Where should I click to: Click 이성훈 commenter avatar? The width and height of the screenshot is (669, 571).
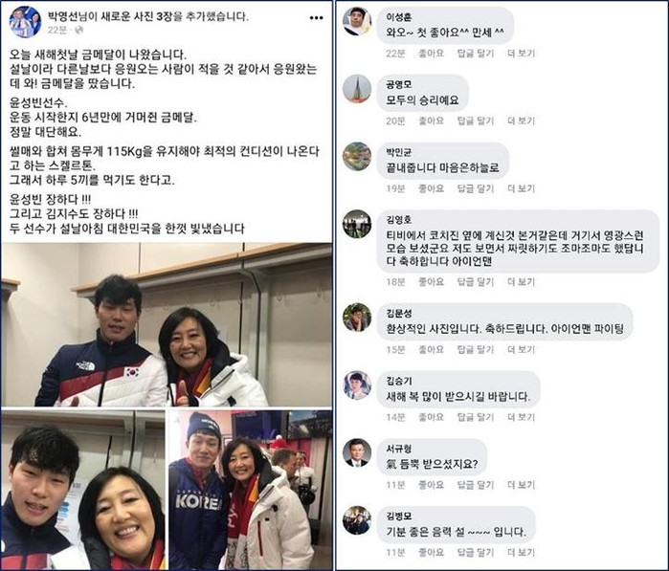pos(357,21)
